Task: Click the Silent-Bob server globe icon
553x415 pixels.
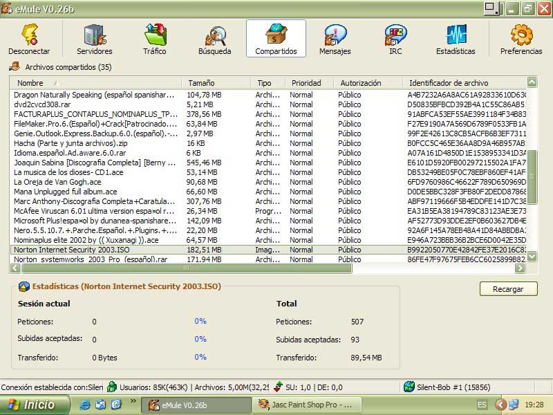Action: coord(409,387)
